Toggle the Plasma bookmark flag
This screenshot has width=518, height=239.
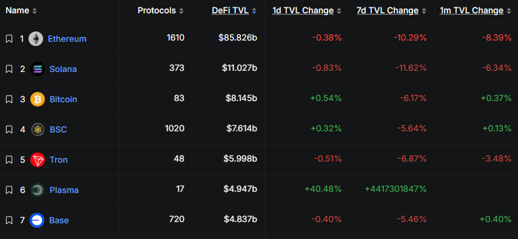click(9, 190)
